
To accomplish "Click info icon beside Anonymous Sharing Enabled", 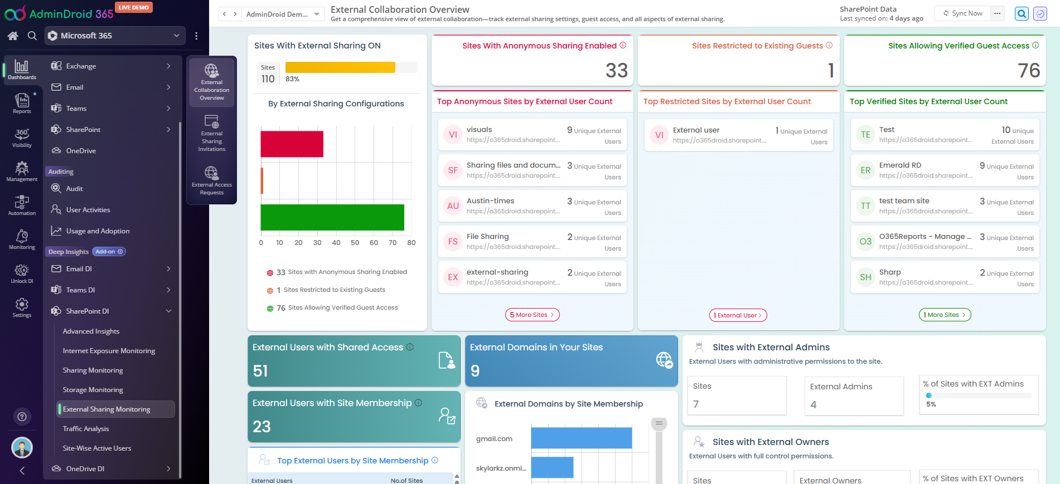I will click(623, 46).
